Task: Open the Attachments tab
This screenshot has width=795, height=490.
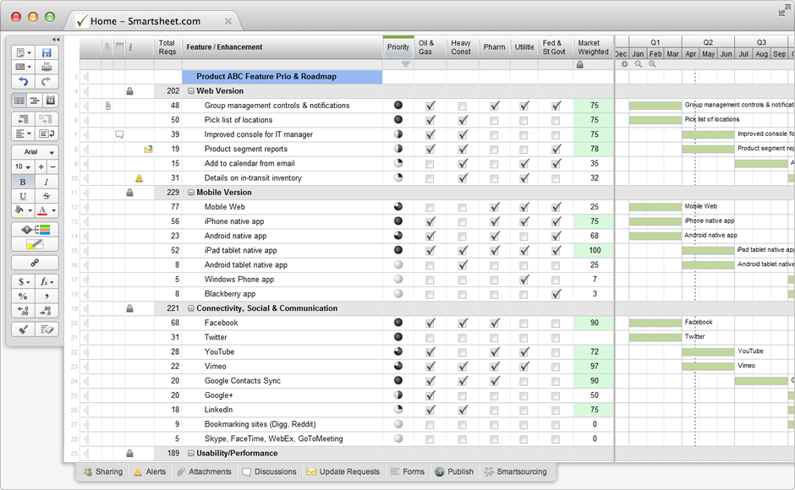Action: pyautogui.click(x=204, y=471)
